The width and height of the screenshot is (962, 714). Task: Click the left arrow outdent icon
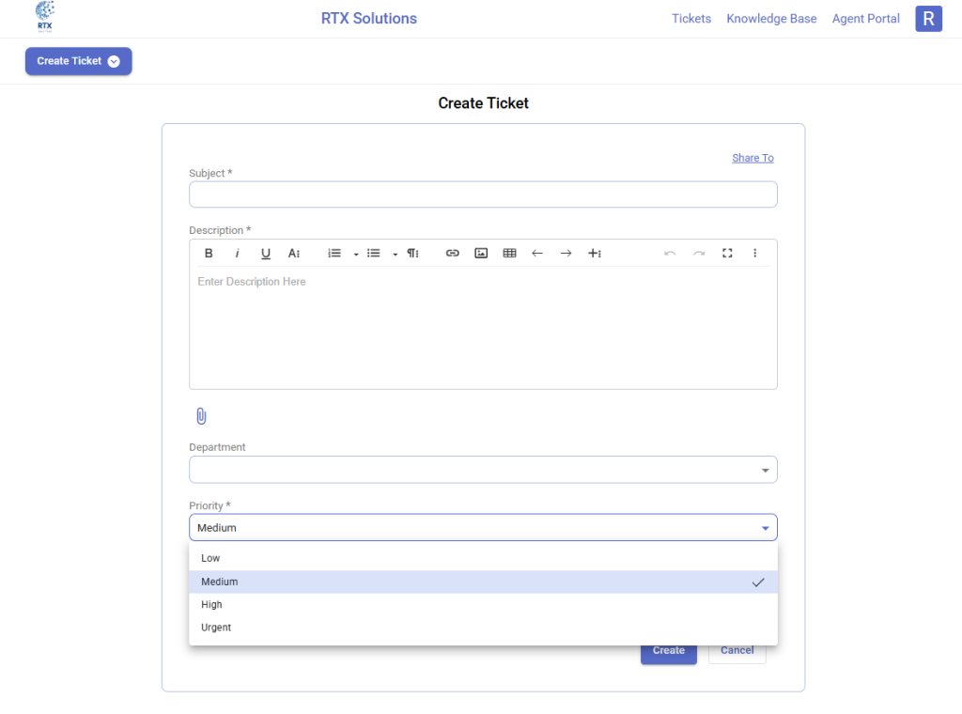(x=537, y=253)
